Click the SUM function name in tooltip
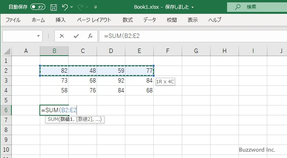Image resolution: width=287 pixels, height=158 pixels. click(53, 119)
